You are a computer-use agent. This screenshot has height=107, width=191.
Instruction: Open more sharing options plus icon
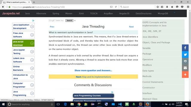click(x=185, y=75)
